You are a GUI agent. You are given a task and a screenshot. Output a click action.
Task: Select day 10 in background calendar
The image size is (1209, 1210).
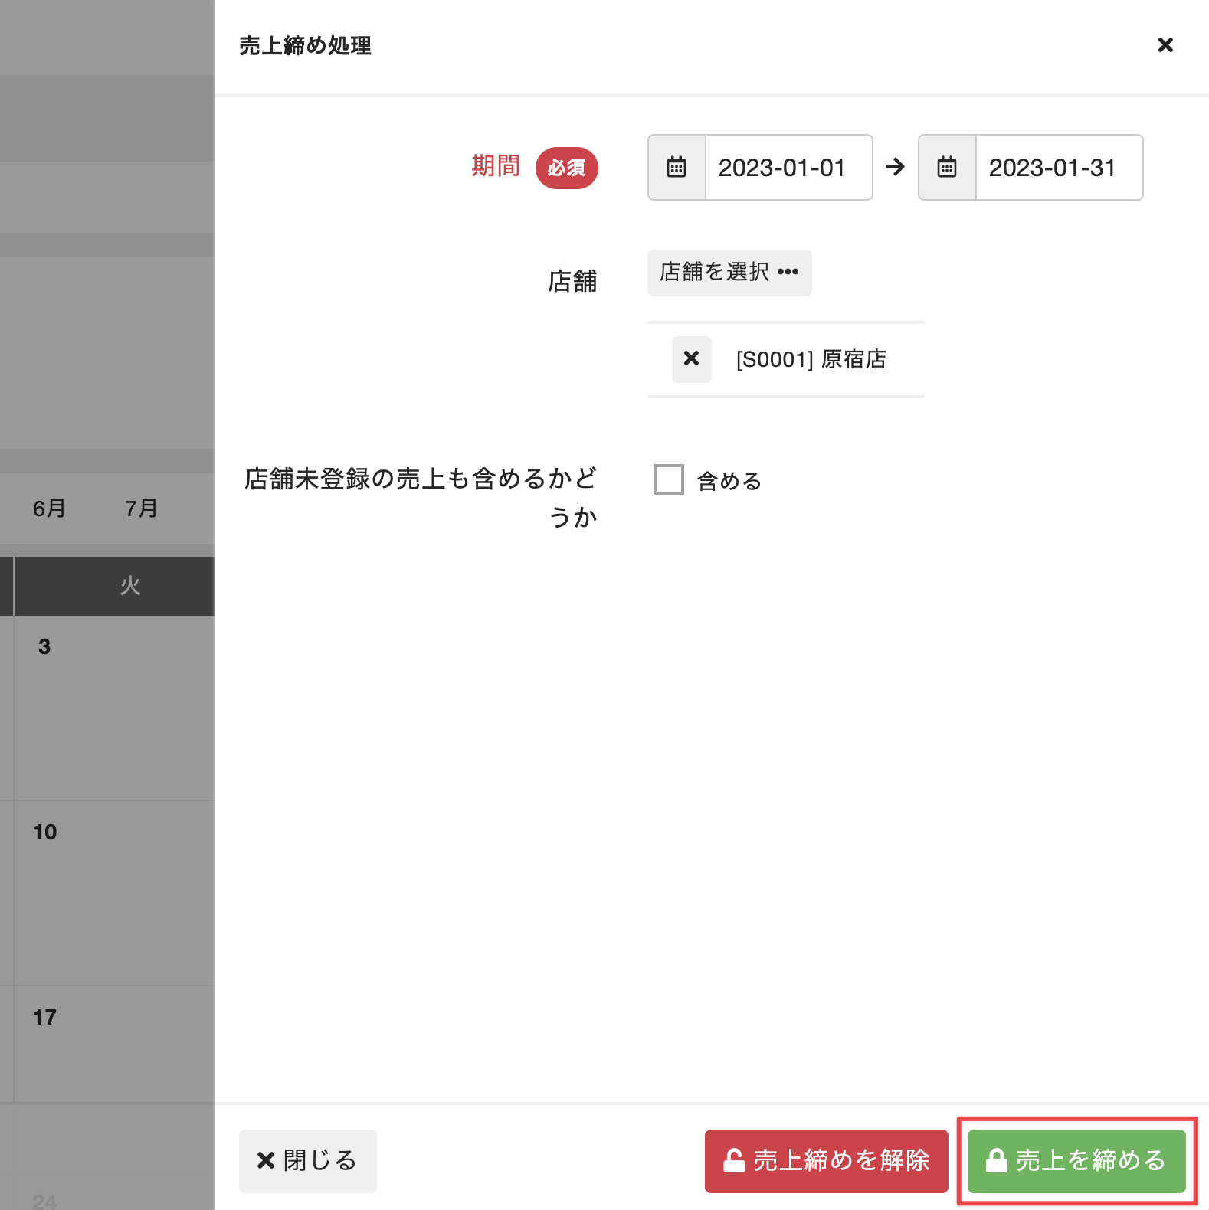tap(44, 832)
